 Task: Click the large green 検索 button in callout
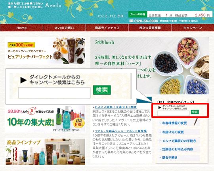102,90
